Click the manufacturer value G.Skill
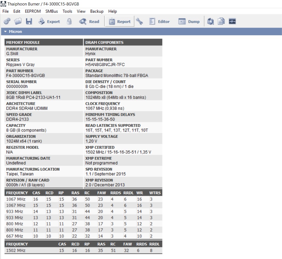The height and width of the screenshot is (259, 282). pos(12,54)
